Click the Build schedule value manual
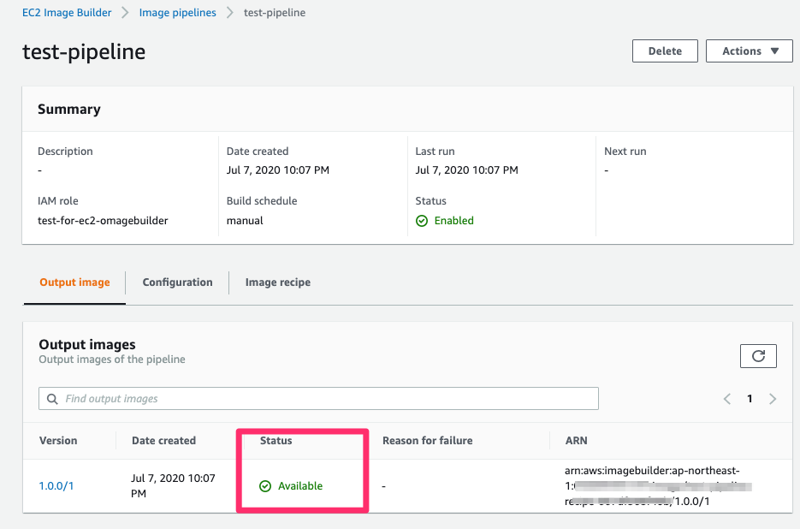 [x=245, y=221]
